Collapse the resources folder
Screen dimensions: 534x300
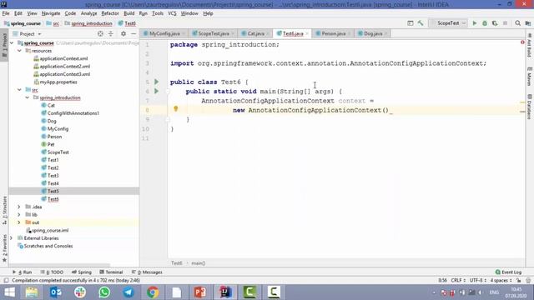click(x=19, y=51)
